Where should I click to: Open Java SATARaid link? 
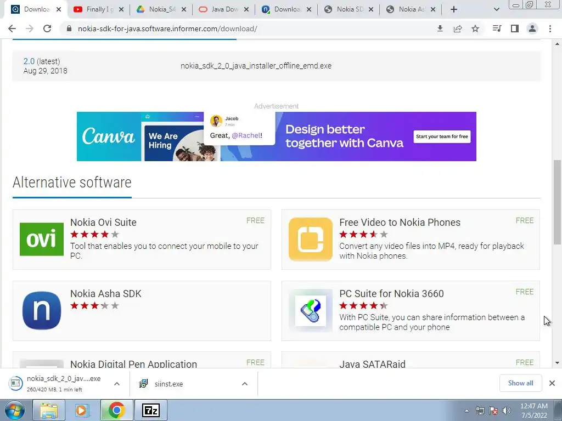tap(373, 364)
